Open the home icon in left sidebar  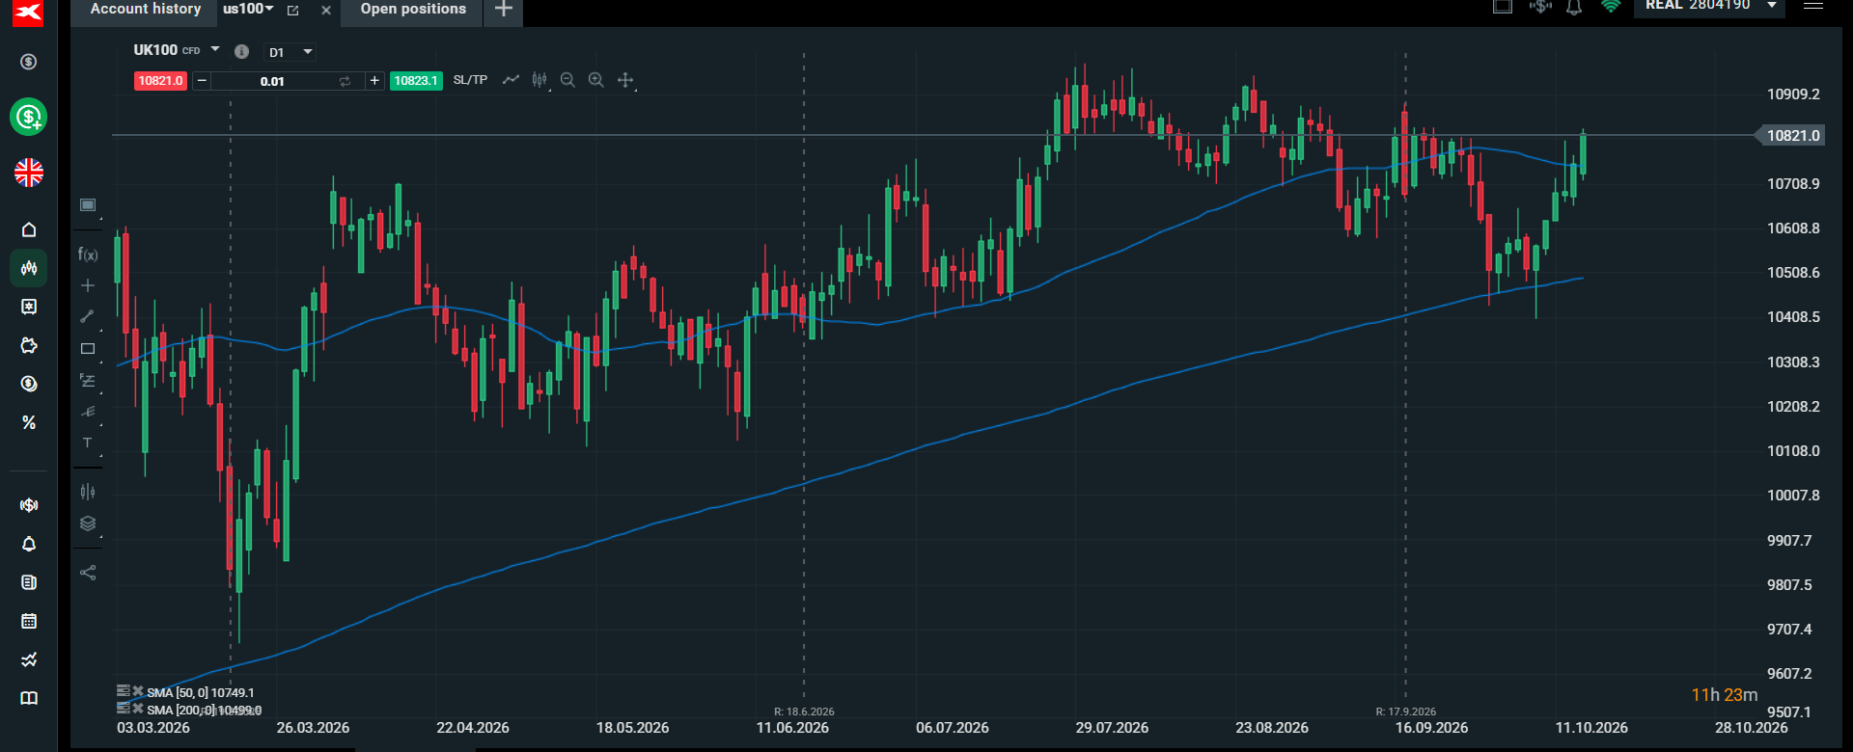(29, 229)
